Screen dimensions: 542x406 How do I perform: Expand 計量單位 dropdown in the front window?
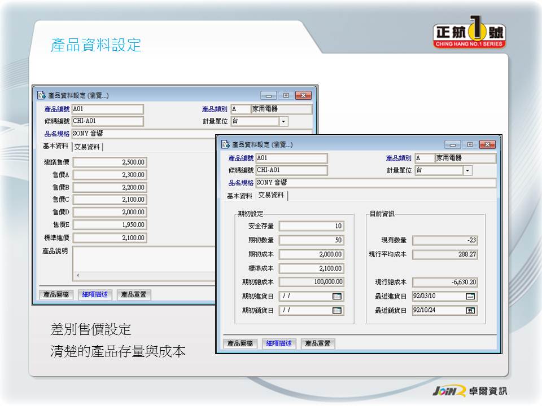click(x=467, y=170)
